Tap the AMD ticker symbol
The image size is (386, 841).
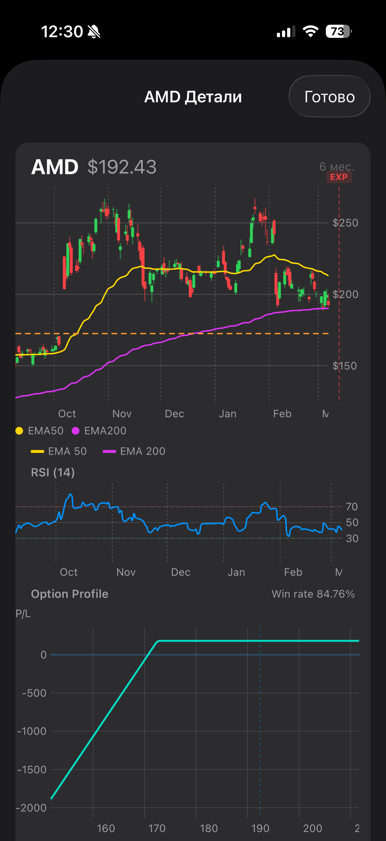[x=55, y=167]
